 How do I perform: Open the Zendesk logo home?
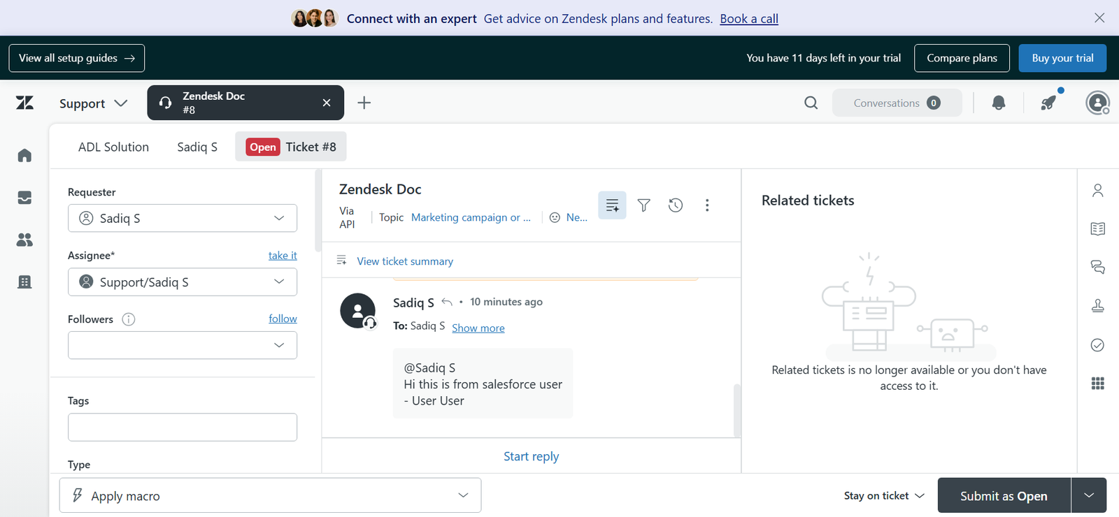tap(24, 103)
